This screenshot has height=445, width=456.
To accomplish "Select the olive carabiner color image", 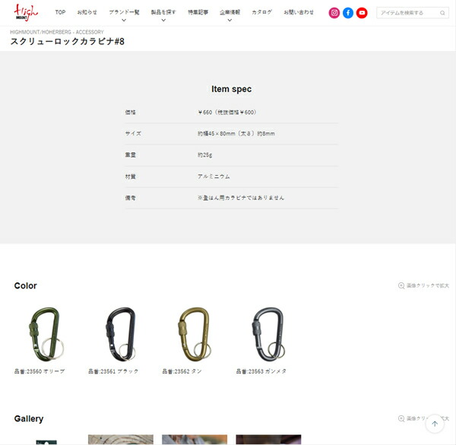I will point(46,334).
